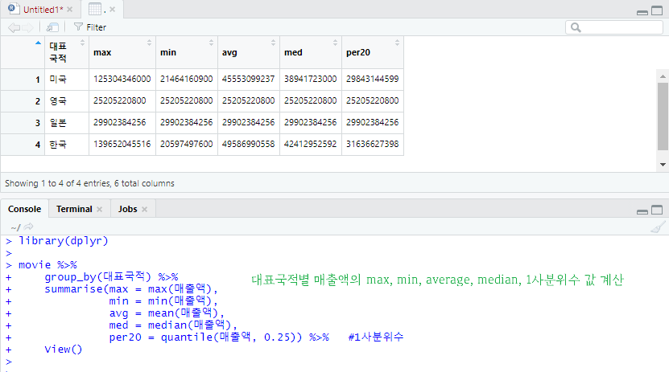Switch to the Terminal tab
669x372 pixels.
tap(74, 209)
